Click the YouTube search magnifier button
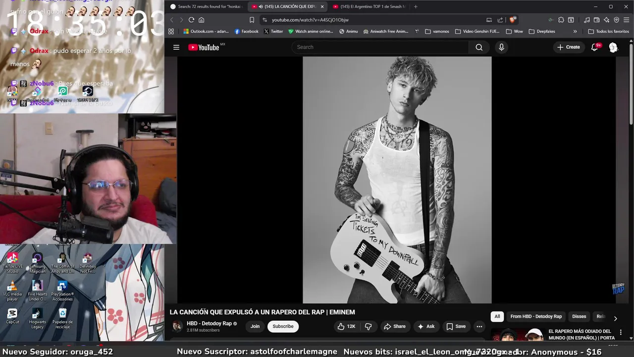This screenshot has width=634, height=357. click(x=479, y=47)
